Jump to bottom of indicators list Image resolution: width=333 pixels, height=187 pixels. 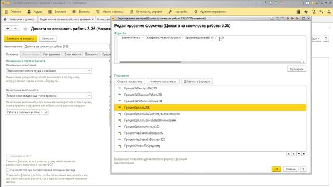click(x=304, y=154)
